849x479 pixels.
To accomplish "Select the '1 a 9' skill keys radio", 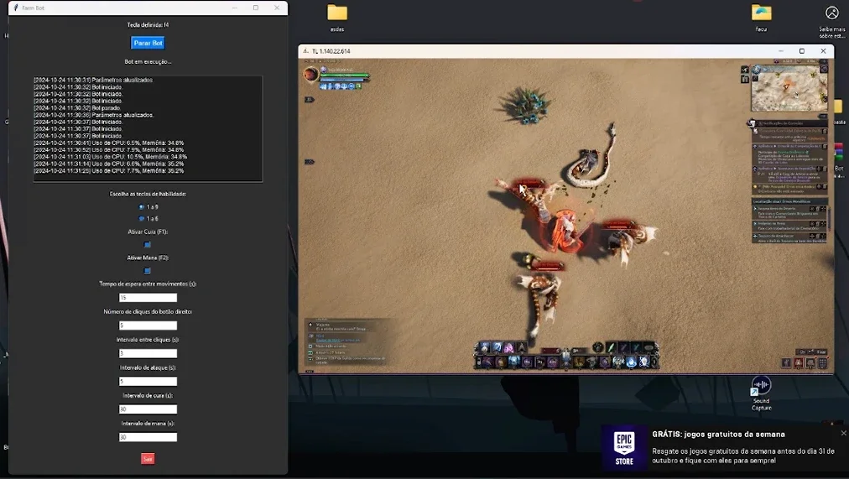I will point(142,206).
